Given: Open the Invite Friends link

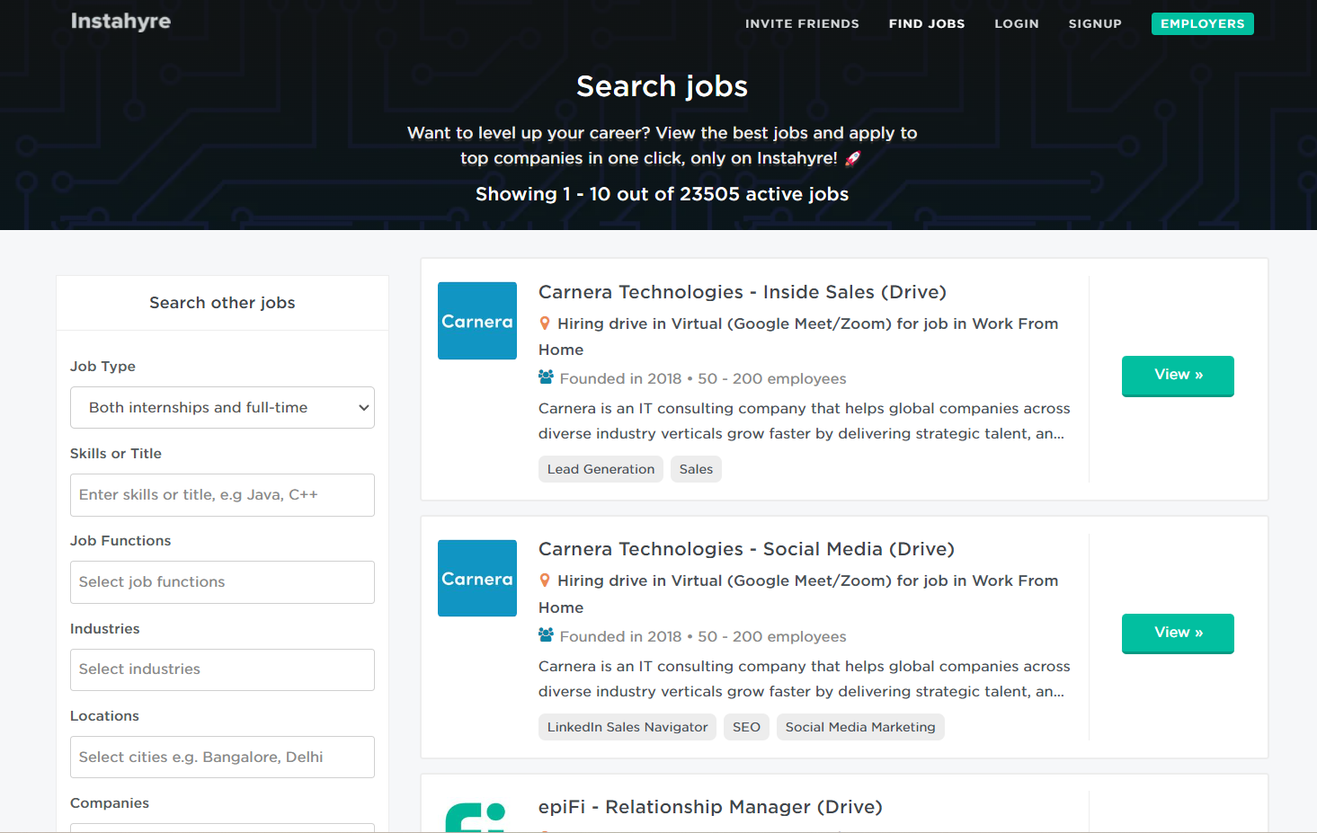Looking at the screenshot, I should tap(802, 23).
